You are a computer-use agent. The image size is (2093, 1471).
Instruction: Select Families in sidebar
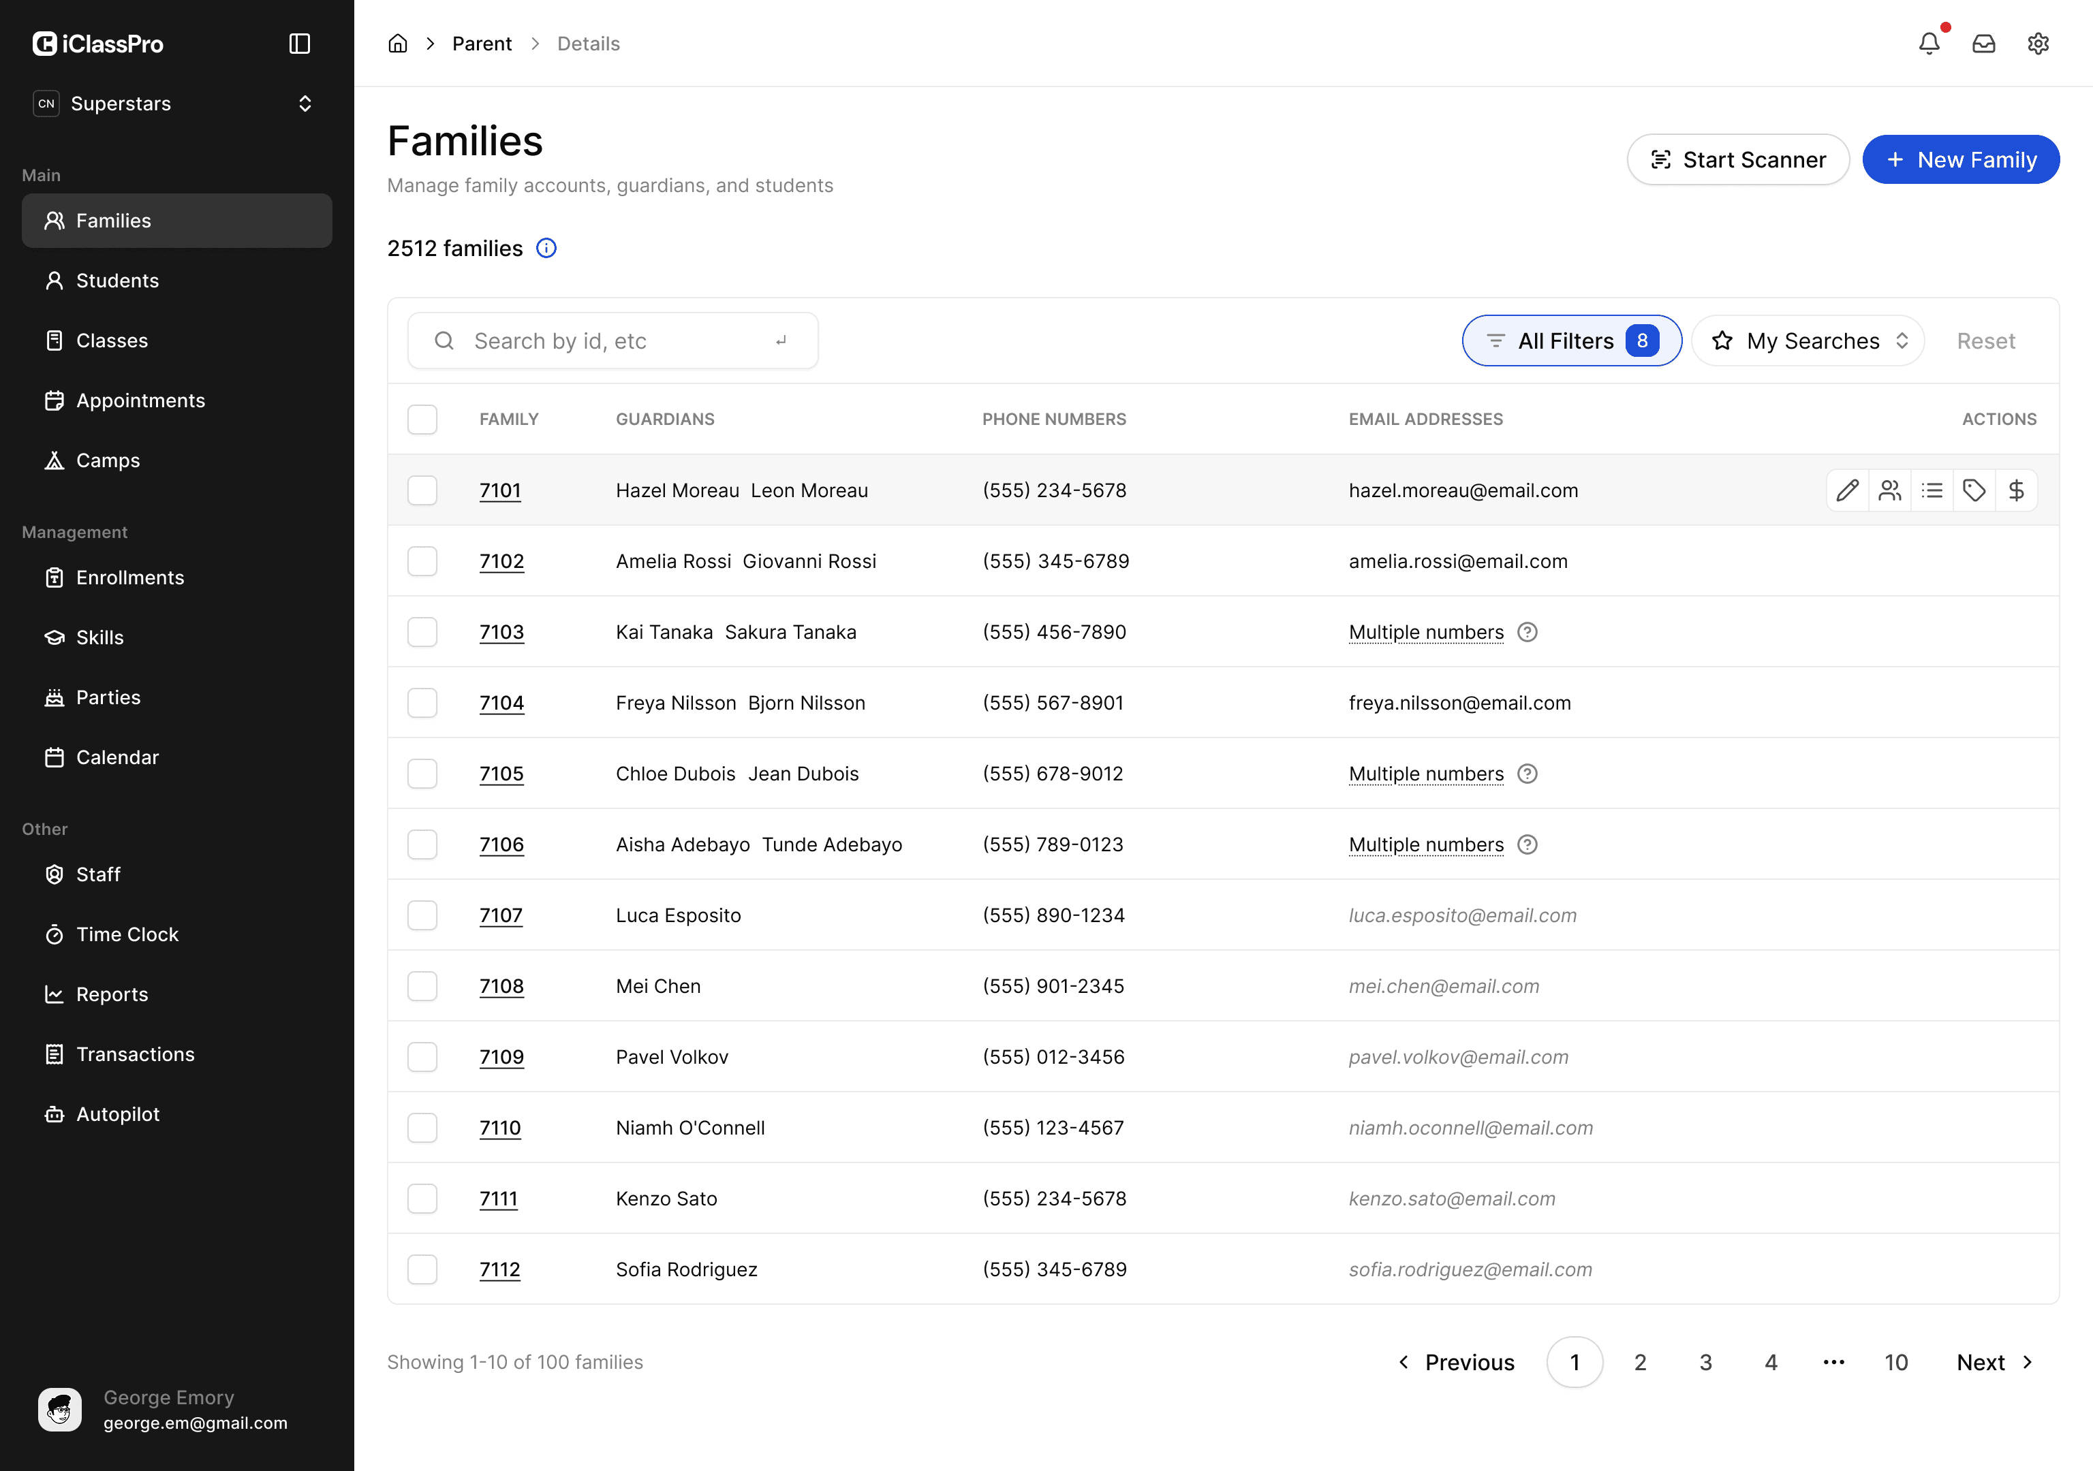point(177,221)
